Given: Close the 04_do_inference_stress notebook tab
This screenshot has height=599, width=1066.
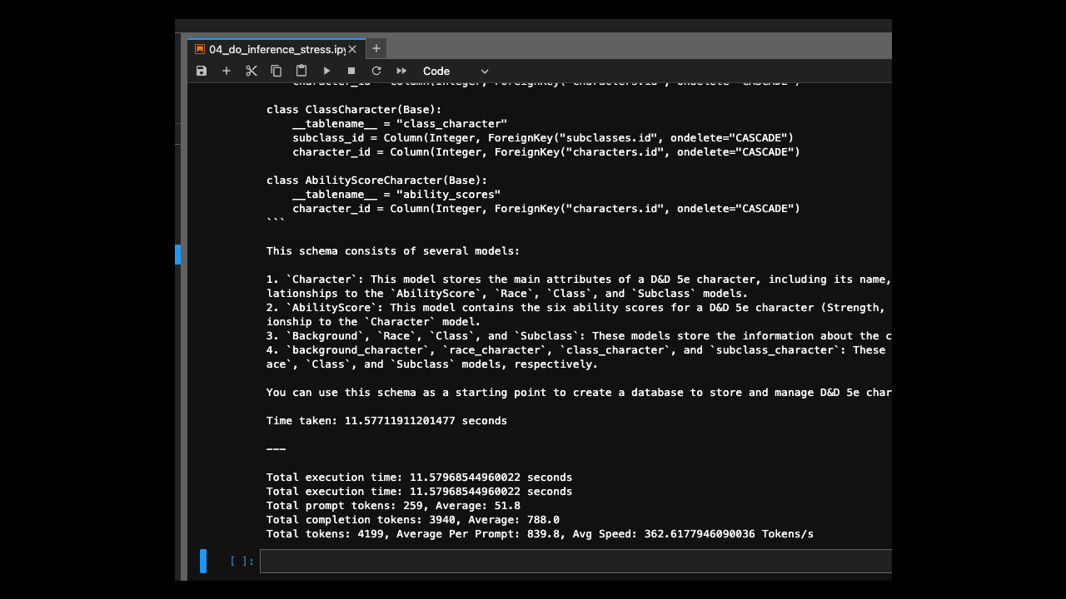Looking at the screenshot, I should tap(352, 49).
